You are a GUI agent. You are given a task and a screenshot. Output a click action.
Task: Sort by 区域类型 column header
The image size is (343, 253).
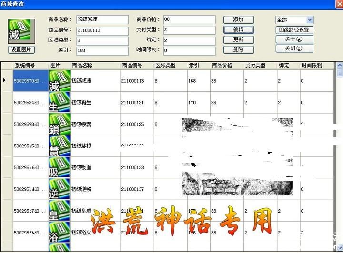[x=171, y=65]
